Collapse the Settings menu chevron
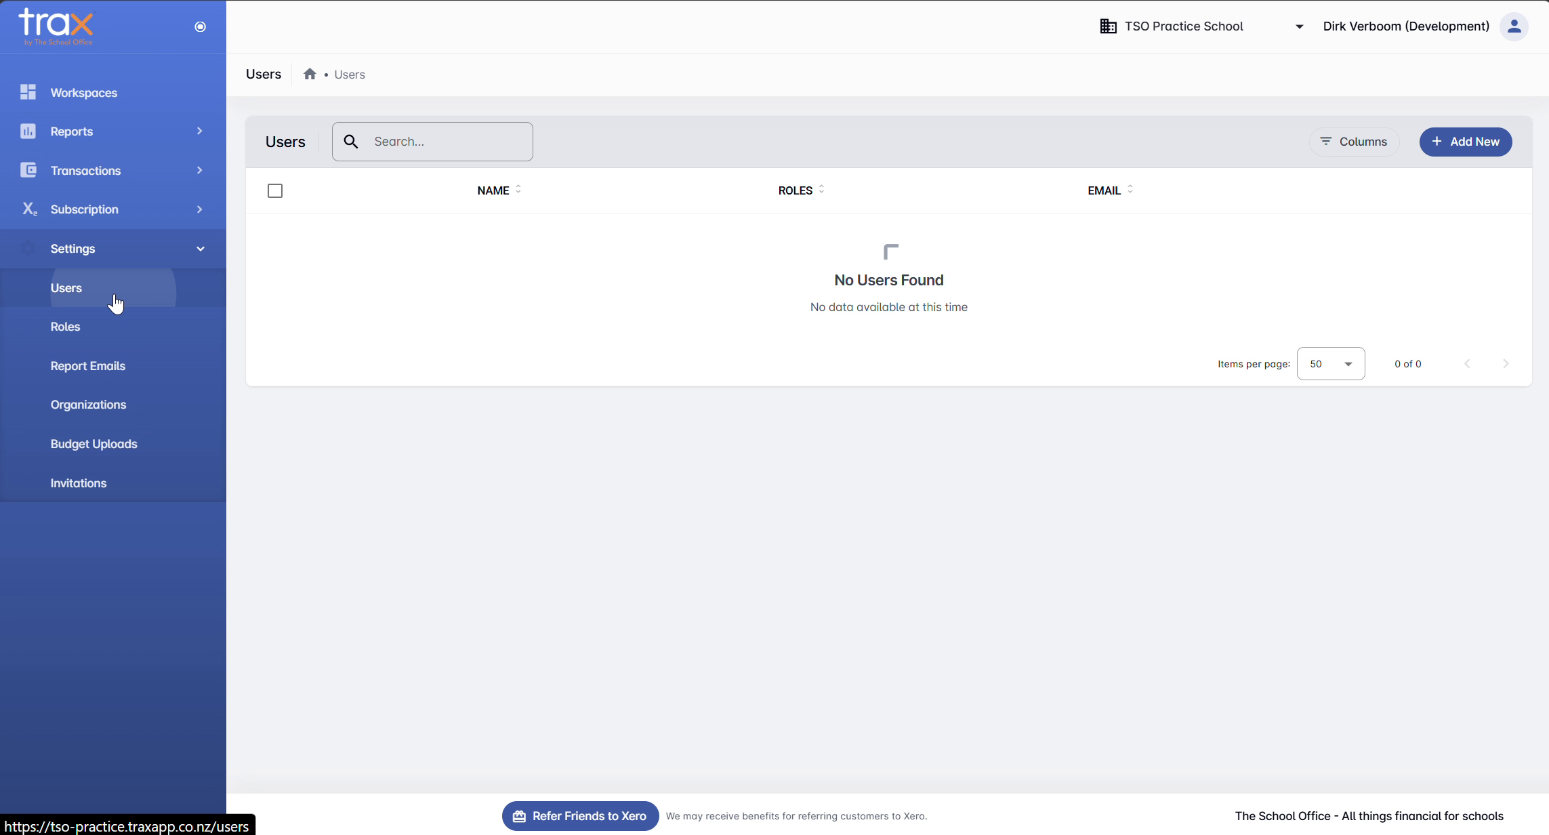Screen dimensions: 1549x835 tap(200, 249)
